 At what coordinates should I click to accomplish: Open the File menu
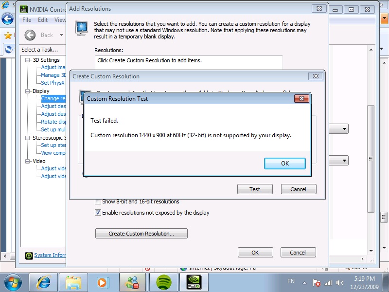(x=26, y=20)
